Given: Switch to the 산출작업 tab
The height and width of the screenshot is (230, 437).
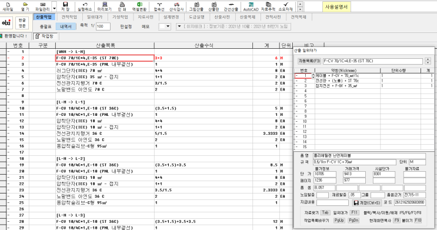Looking at the screenshot, I should [x=44, y=17].
